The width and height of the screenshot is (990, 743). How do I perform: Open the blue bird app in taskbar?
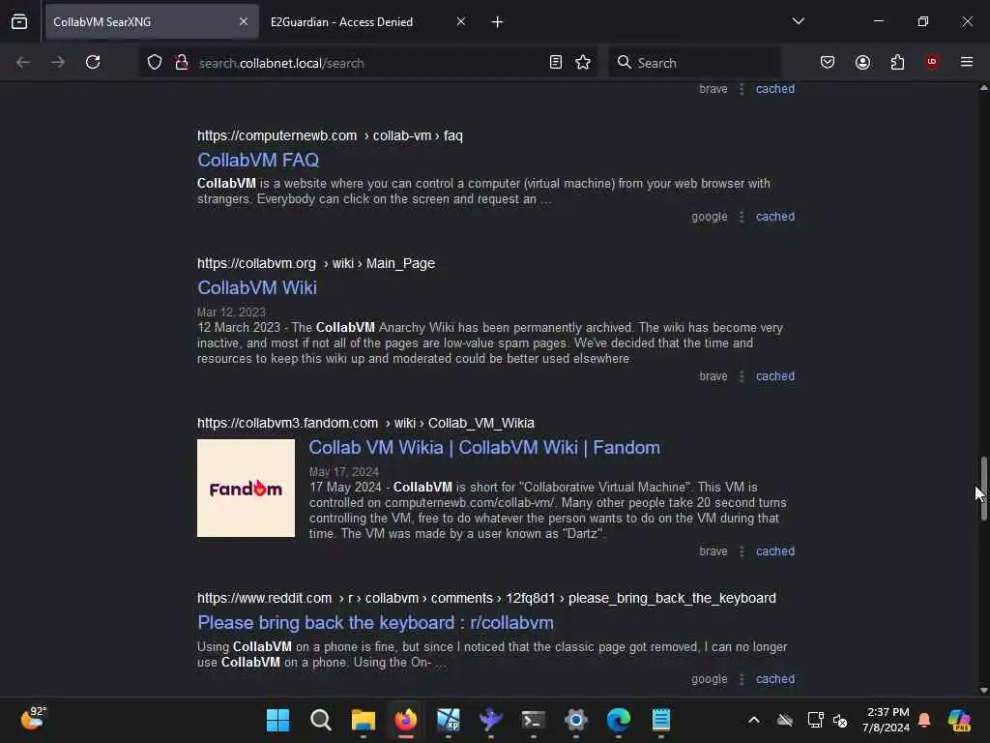490,720
